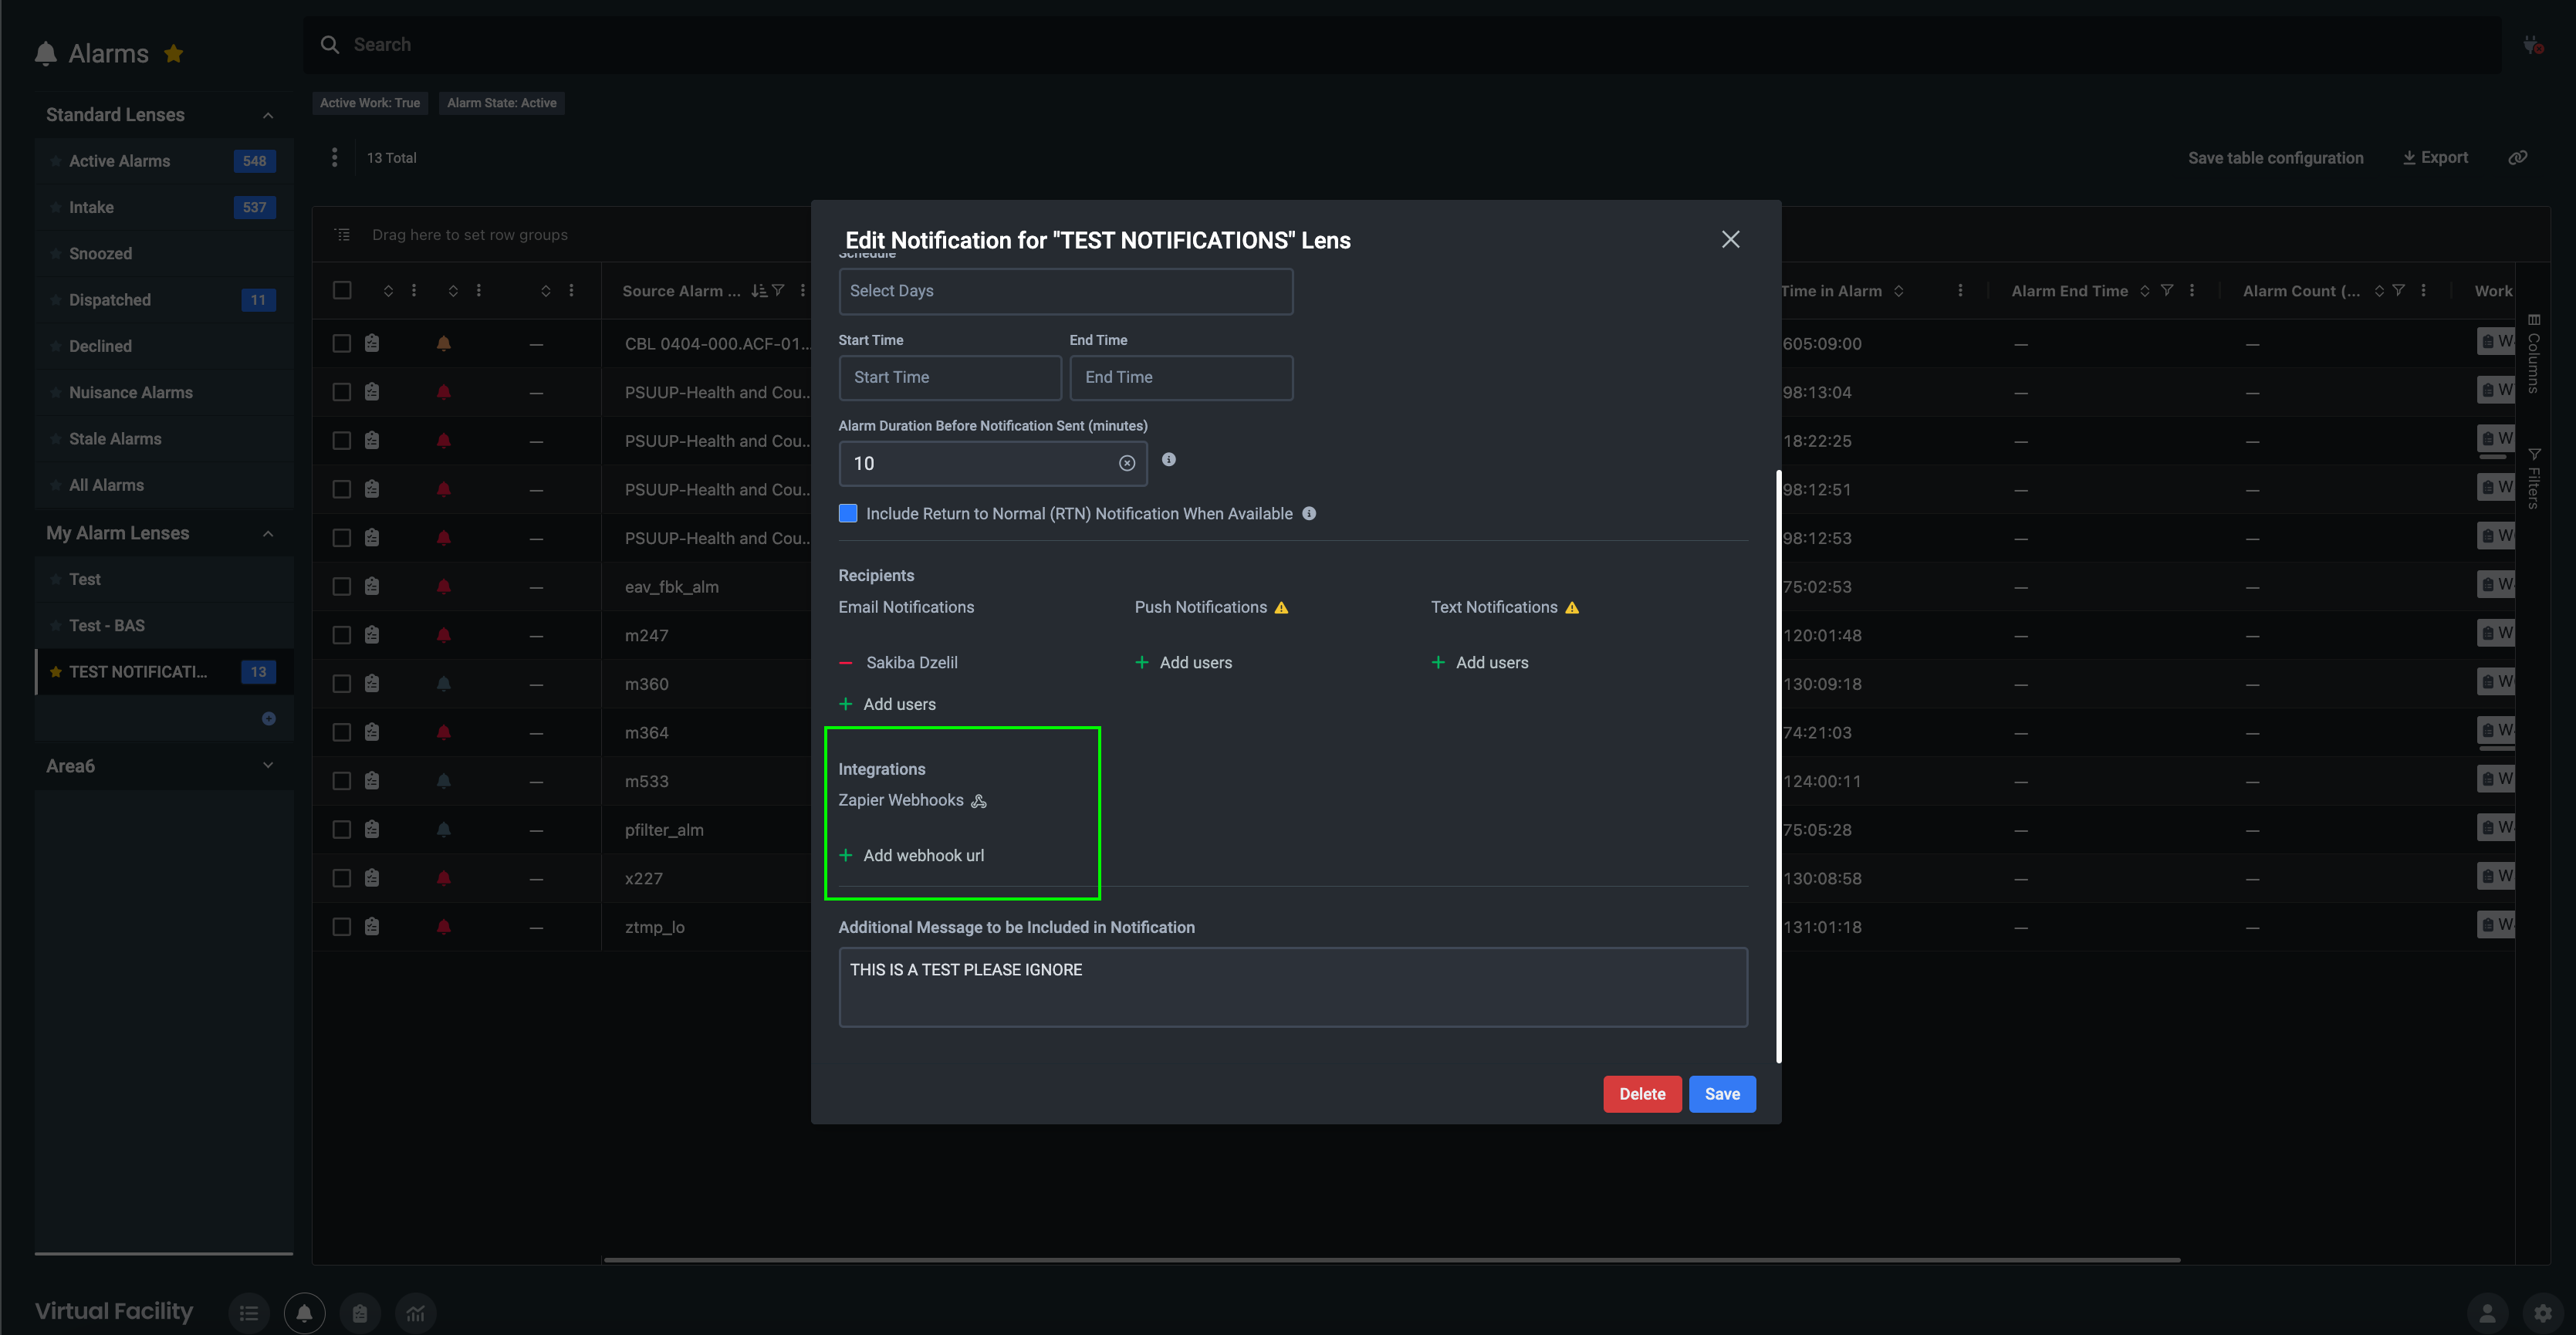Open the settings gear in the bottom right corner

coord(2542,1313)
